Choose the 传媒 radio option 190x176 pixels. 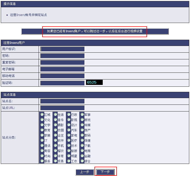pos(82,125)
